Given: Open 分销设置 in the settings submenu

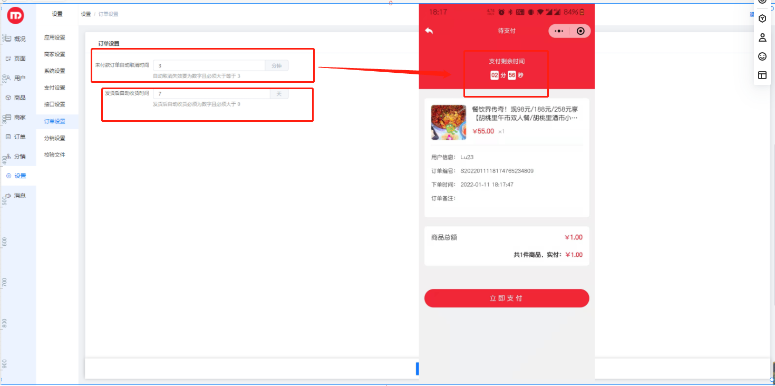Looking at the screenshot, I should click(x=55, y=138).
